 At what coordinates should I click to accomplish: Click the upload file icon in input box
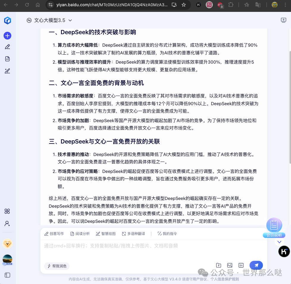(218, 266)
